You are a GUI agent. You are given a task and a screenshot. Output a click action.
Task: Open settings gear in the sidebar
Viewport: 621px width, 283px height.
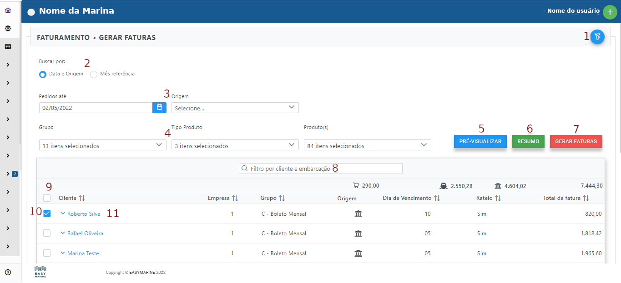pos(8,28)
